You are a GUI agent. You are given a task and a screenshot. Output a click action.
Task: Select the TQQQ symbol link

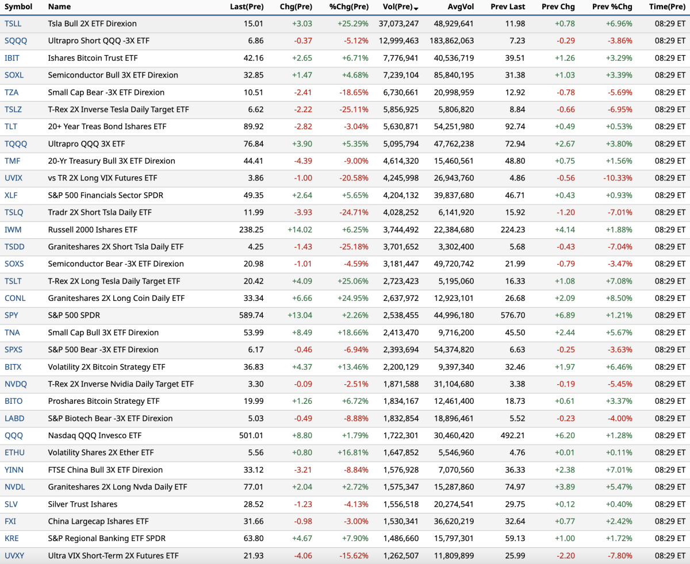(x=15, y=144)
